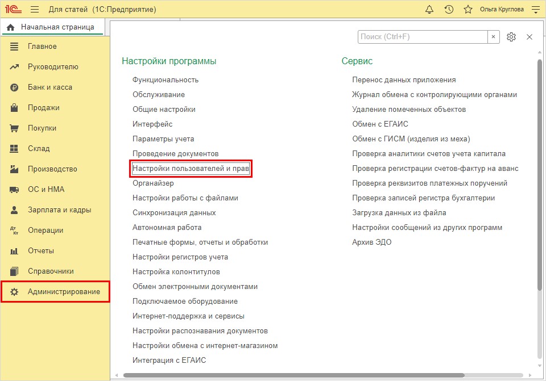Screen dimensions: 546x381
Task: Open Параметры учета link
Action: tap(163, 139)
